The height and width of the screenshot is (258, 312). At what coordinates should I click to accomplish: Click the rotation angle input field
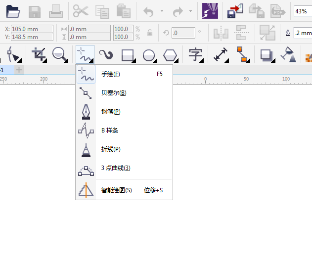click(183, 33)
